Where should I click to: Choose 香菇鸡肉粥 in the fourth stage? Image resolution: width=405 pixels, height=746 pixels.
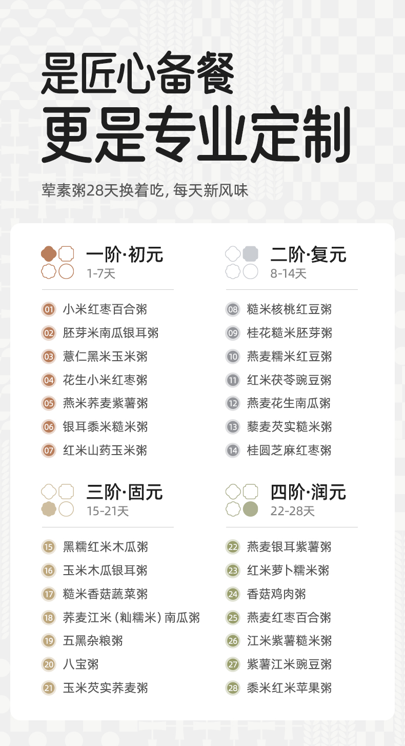click(276, 594)
